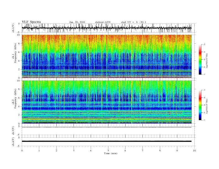
Task: Click the "ch.4(V)" axis label
Action: 13,142
